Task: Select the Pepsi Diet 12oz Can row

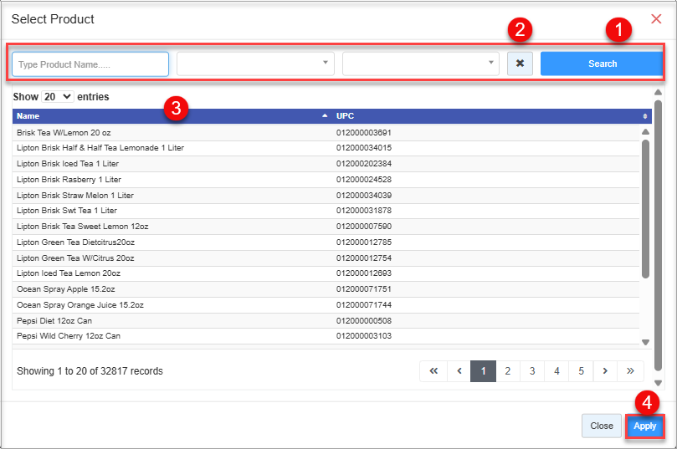Action: [x=167, y=320]
